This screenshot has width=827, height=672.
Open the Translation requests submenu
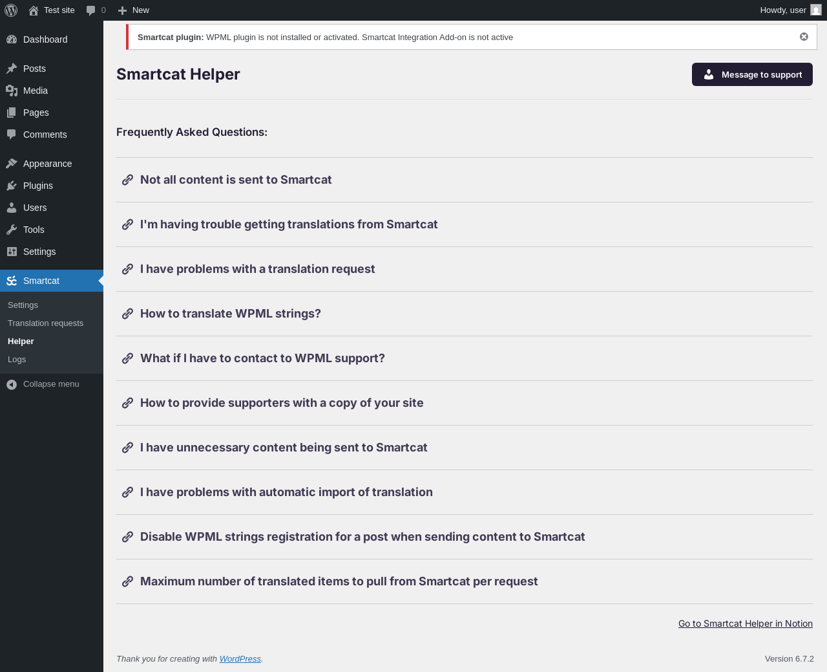pyautogui.click(x=45, y=323)
